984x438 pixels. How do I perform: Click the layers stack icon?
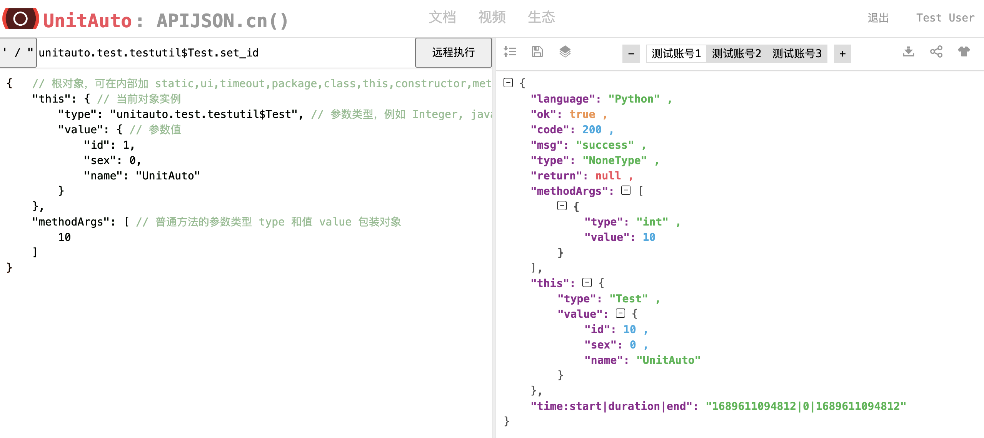(565, 51)
